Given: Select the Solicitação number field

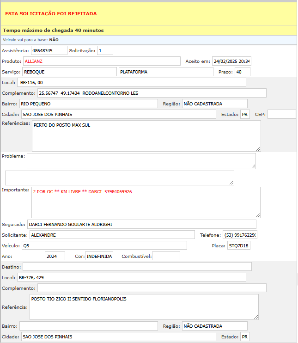Looking at the screenshot, I should pos(105,50).
